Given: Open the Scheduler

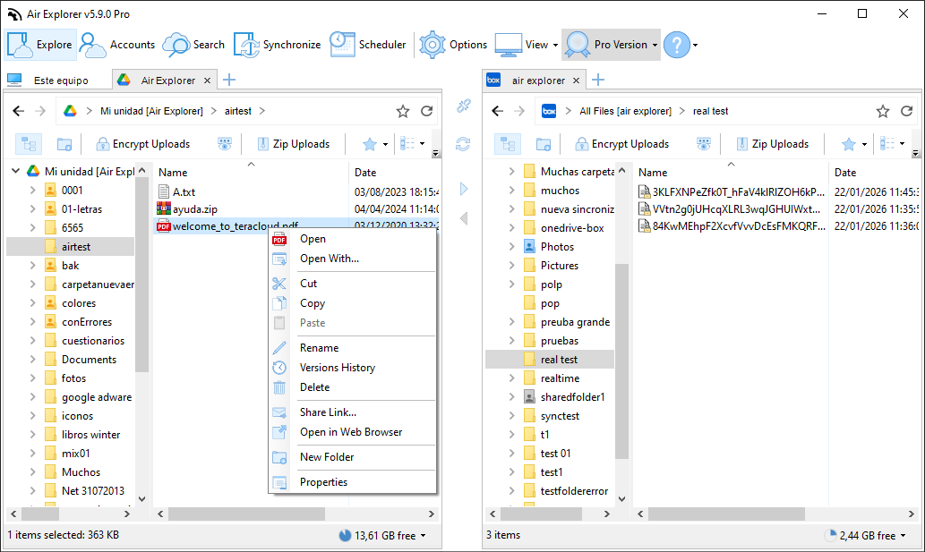Looking at the screenshot, I should point(367,44).
